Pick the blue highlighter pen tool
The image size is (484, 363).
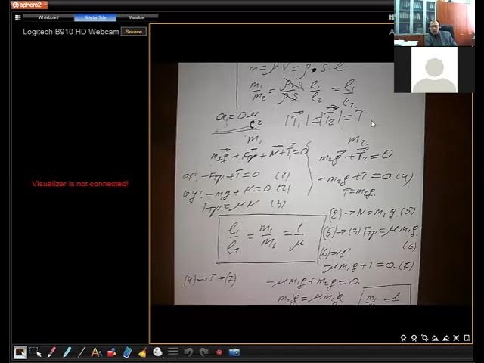coord(67,352)
